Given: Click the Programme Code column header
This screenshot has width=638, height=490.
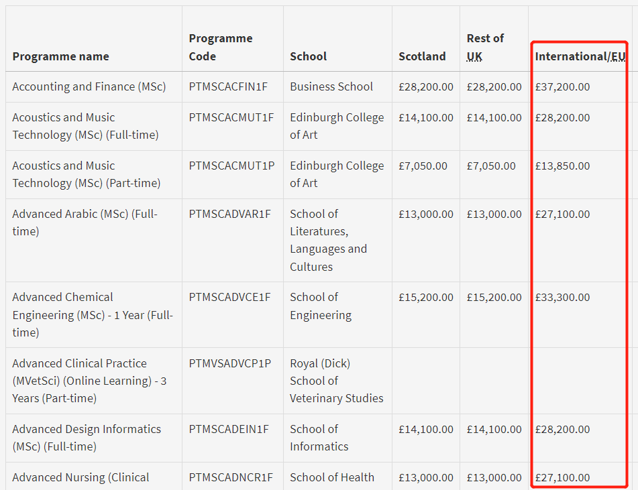Looking at the screenshot, I should [x=221, y=47].
